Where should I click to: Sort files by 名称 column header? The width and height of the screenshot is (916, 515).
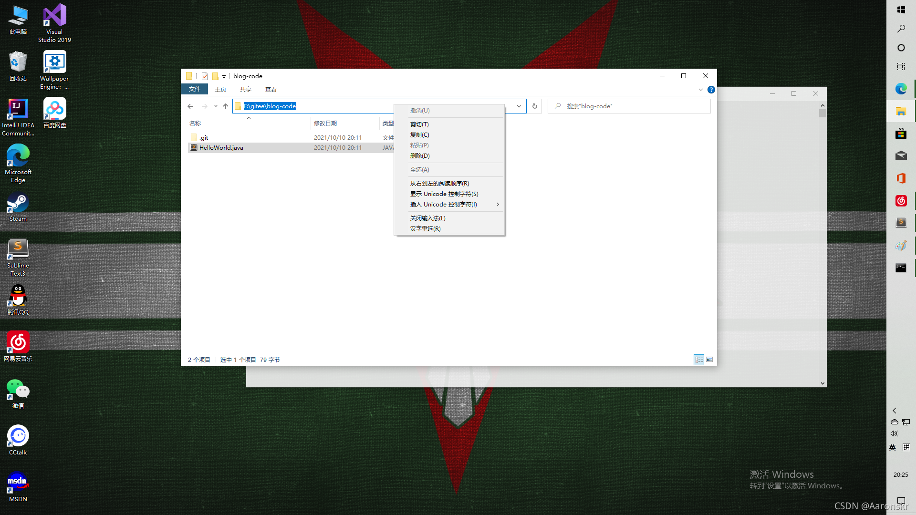click(x=249, y=123)
